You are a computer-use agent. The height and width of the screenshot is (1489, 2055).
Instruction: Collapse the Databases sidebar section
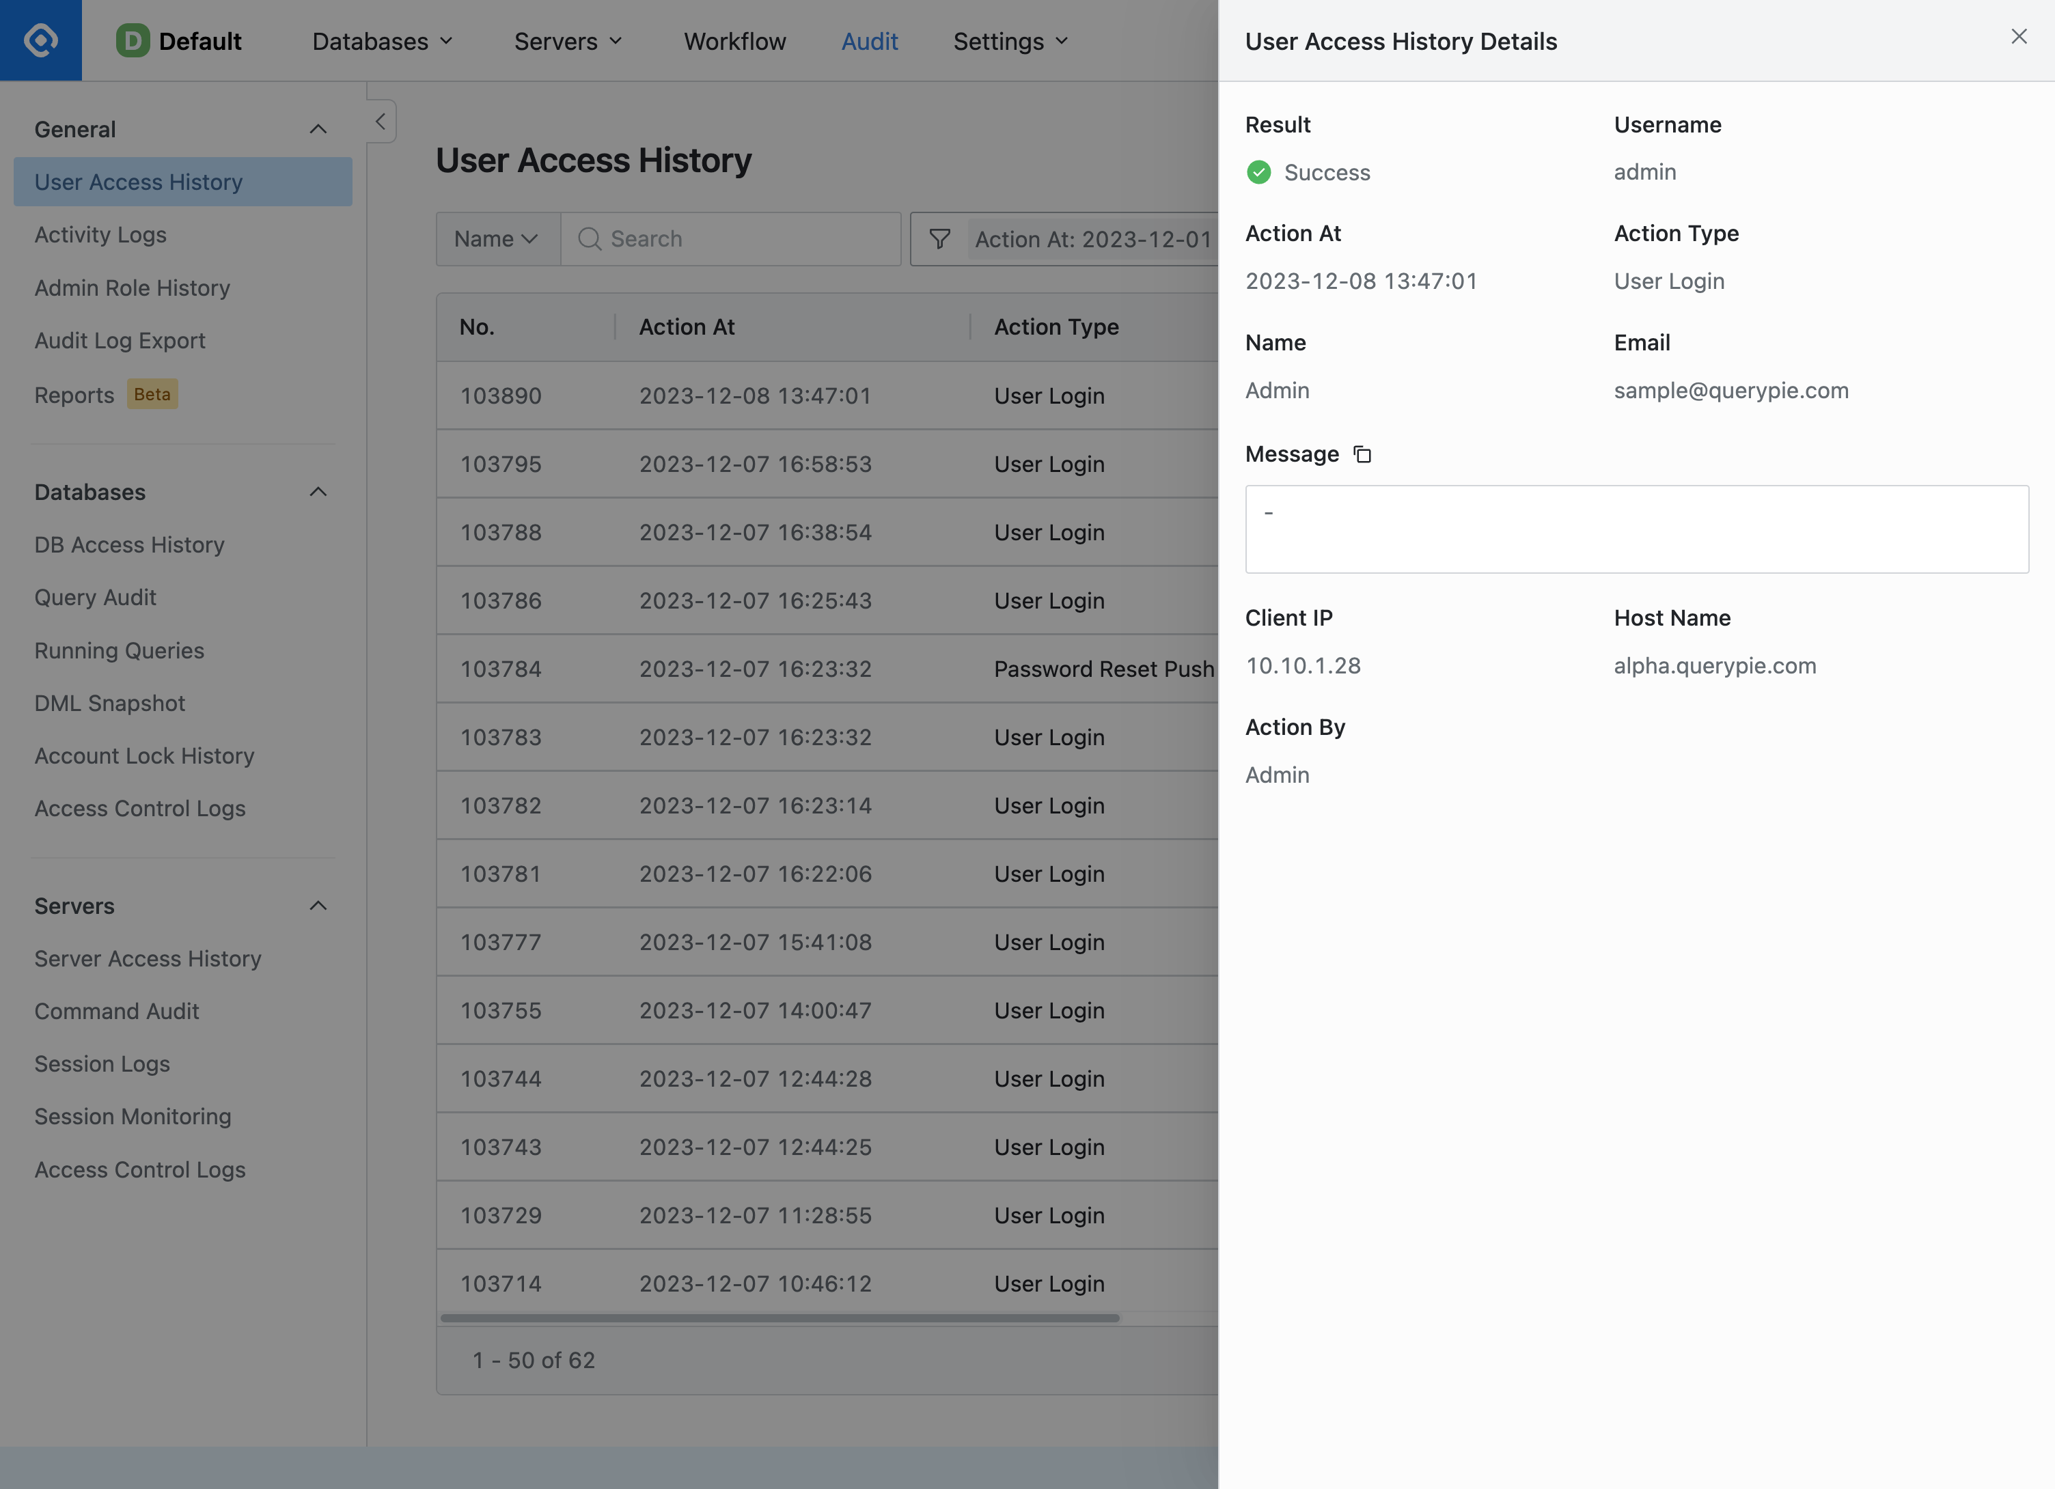coord(318,492)
